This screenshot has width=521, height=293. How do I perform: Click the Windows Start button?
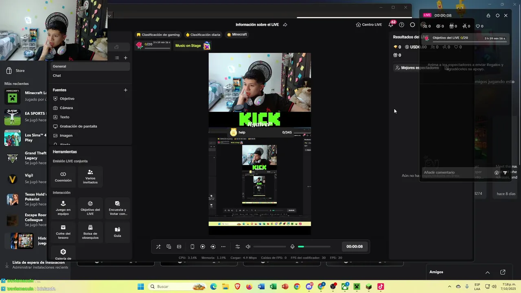141,286
